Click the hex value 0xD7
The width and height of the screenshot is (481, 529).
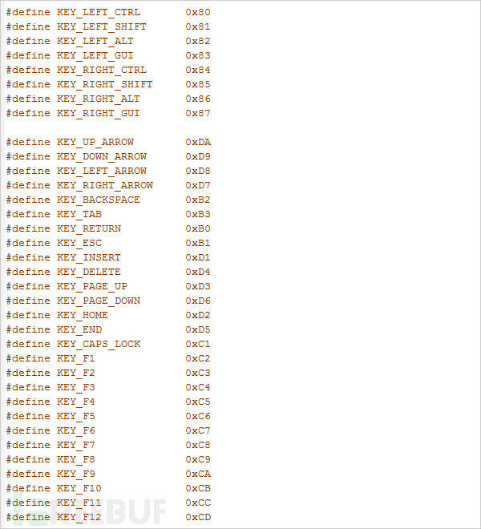point(198,185)
